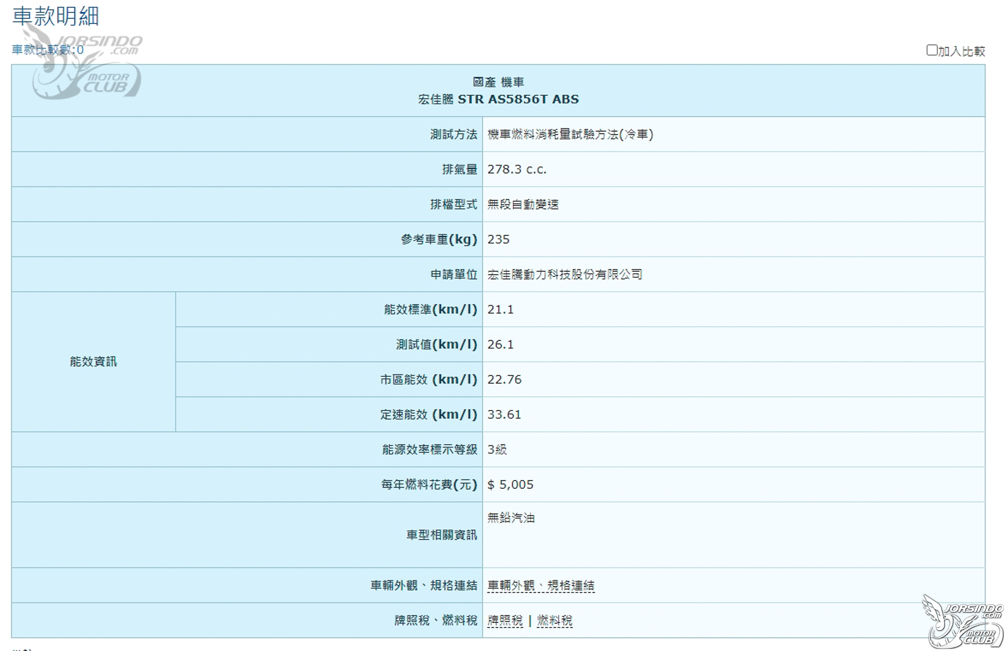Select annual fuel cost $ 5,005
This screenshot has width=1007, height=651.
pos(510,484)
